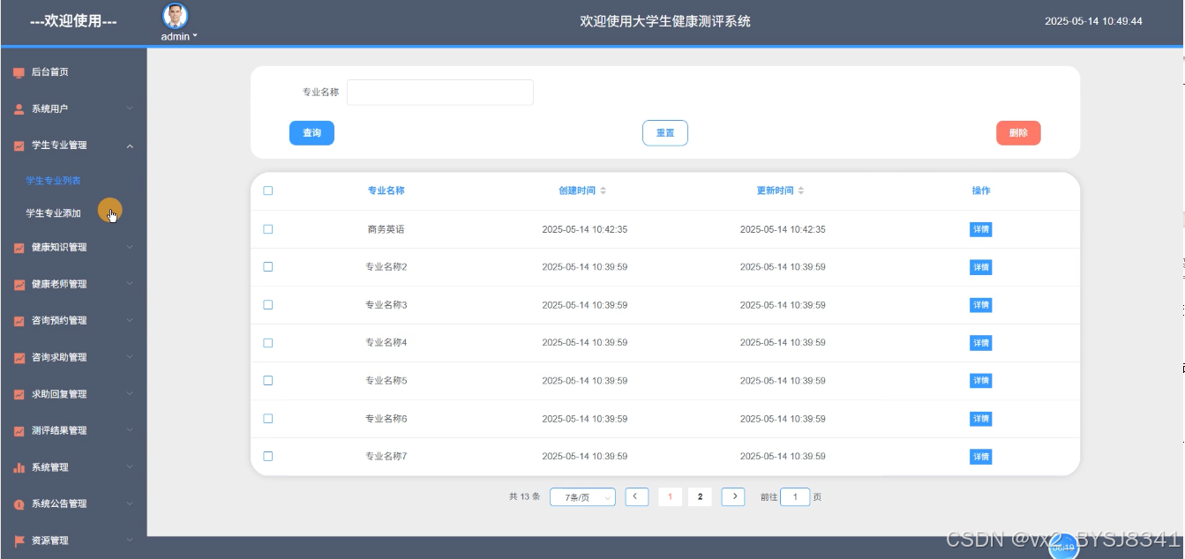Open 资源管理 sidebar menu
Image resolution: width=1185 pixels, height=559 pixels.
[x=73, y=540]
